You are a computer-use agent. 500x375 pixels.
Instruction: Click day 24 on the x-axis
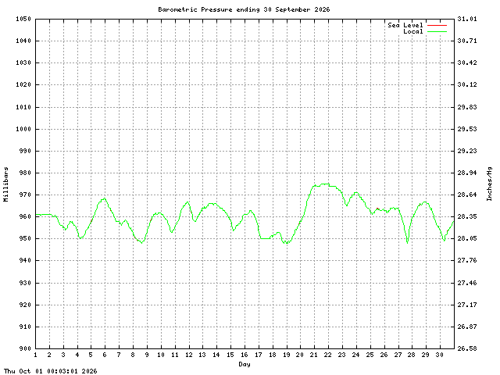(356, 355)
